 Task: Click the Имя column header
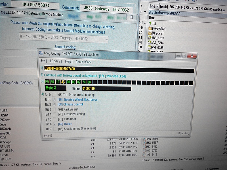click(152, 18)
